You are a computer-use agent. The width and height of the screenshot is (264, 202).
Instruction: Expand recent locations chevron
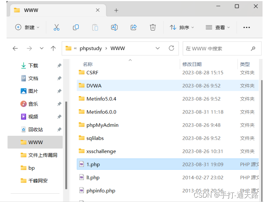point(42,48)
